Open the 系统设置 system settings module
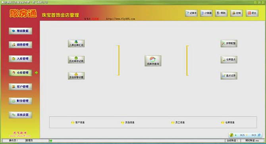This screenshot has width=266, height=144. tap(20, 115)
